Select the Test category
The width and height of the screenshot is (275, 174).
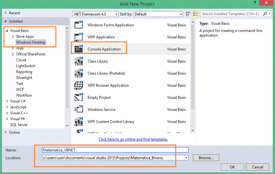[x=19, y=84]
